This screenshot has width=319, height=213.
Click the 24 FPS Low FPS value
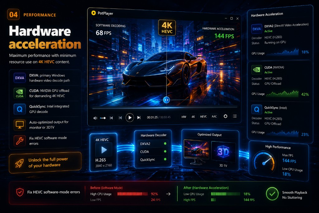[156, 200]
